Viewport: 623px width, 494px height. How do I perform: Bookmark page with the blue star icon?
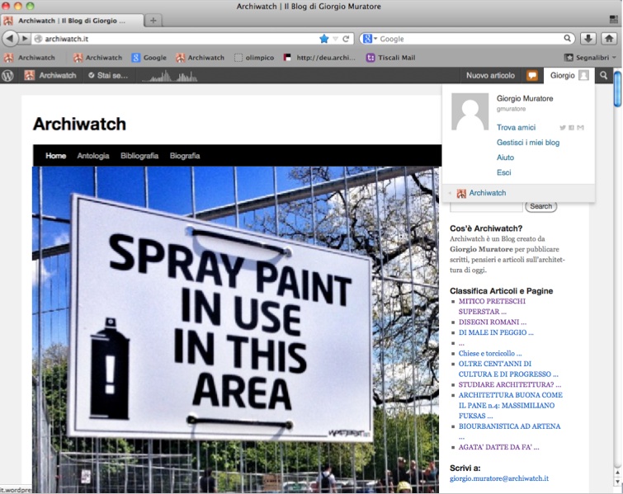click(324, 39)
